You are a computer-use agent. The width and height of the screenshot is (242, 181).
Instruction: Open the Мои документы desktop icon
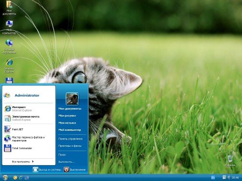coord(9,8)
